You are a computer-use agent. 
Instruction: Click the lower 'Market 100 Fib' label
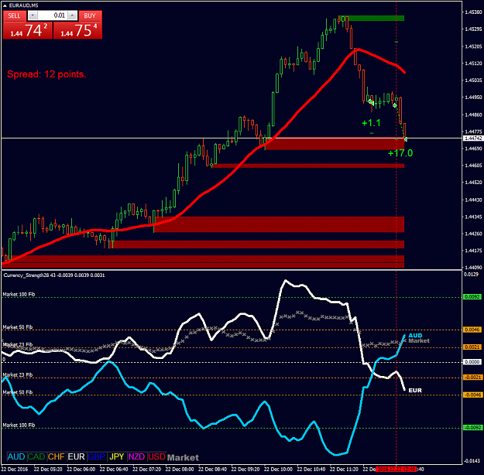pyautogui.click(x=19, y=425)
